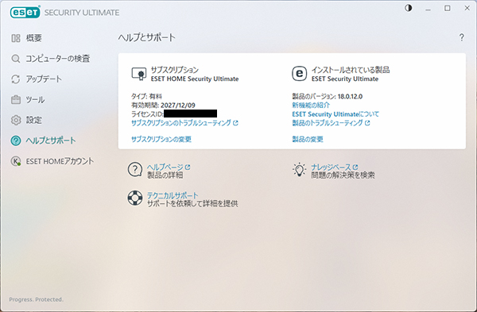Click the K account avatar icon

point(16,161)
